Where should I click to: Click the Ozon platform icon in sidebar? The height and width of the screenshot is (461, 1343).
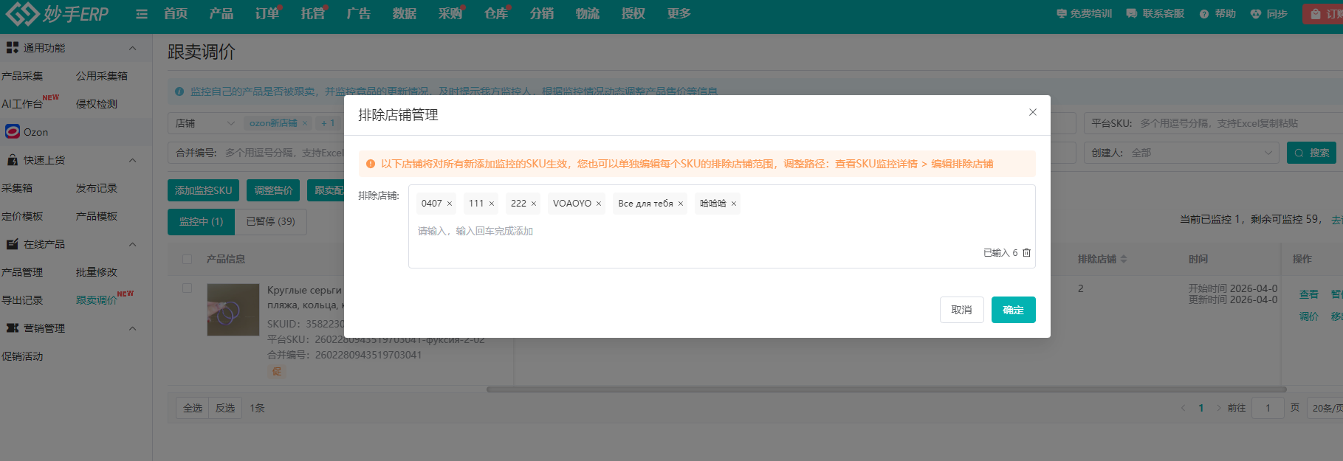[13, 131]
